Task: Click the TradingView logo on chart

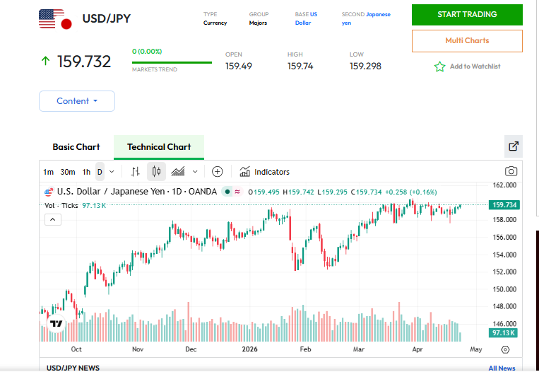Action: [56, 324]
